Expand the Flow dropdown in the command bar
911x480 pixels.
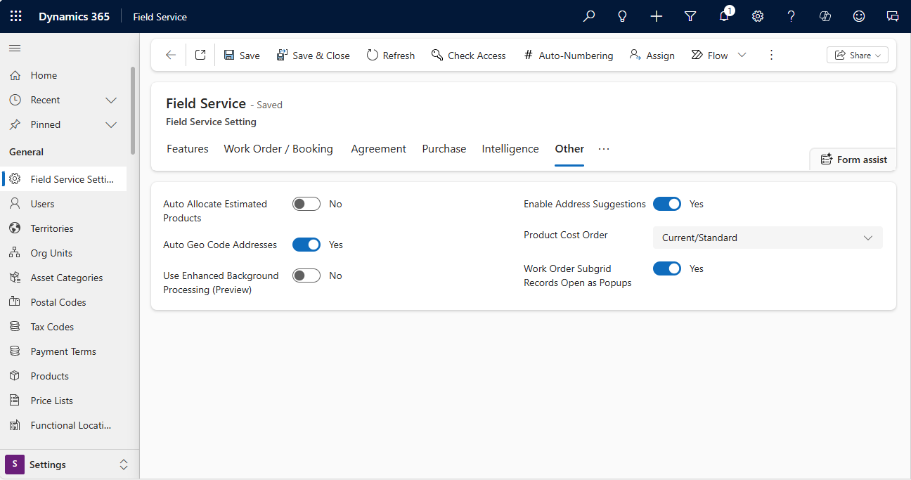point(742,55)
